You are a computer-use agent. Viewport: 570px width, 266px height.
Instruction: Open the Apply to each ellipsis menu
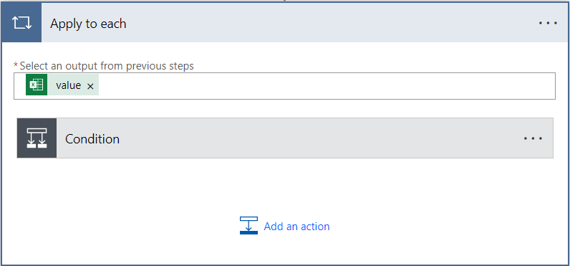548,23
